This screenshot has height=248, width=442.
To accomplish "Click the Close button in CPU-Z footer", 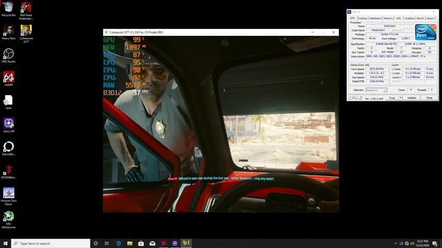I will (x=429, y=98).
